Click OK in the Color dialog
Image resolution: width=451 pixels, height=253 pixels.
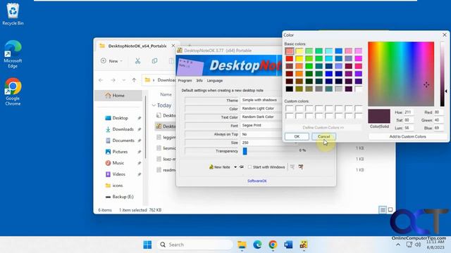pos(297,136)
